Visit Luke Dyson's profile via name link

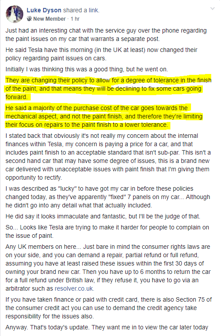tap(44, 10)
